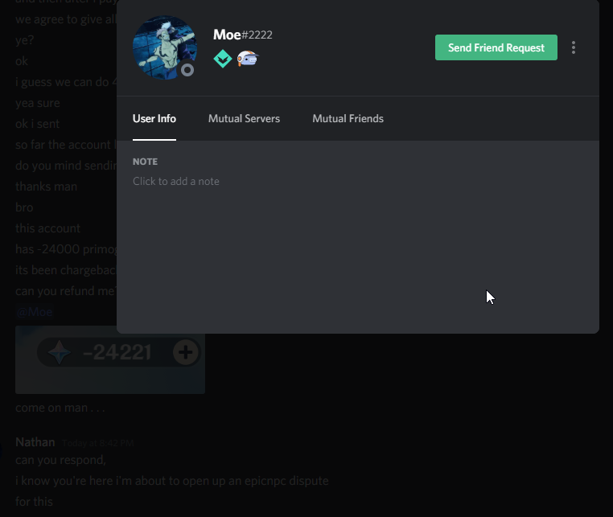This screenshot has height=517, width=613.
Task: Click the 'Today at 8:42 PM' timestamp
Action: [97, 443]
